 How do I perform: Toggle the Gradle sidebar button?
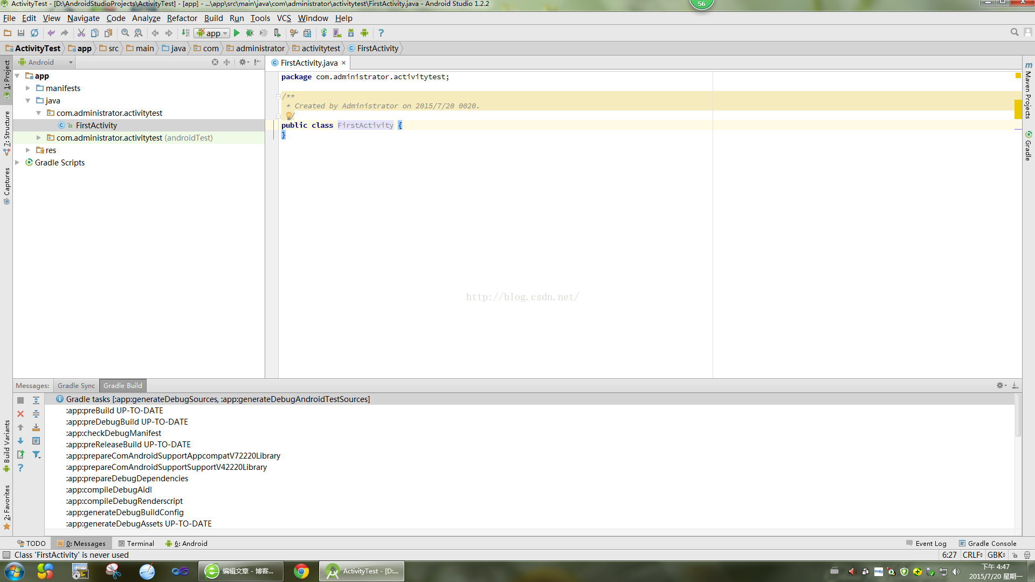click(x=1029, y=145)
